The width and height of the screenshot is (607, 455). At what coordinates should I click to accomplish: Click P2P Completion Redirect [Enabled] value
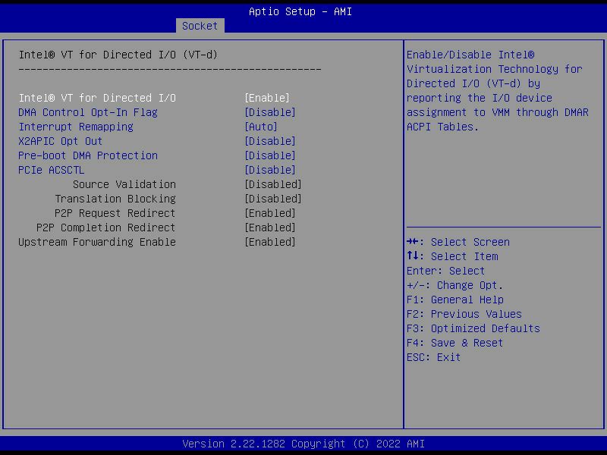270,227
